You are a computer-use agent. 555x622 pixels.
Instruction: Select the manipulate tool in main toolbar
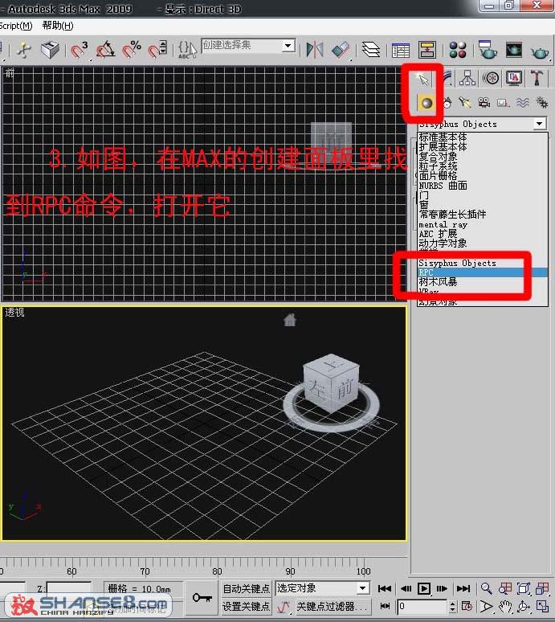[x=23, y=51]
